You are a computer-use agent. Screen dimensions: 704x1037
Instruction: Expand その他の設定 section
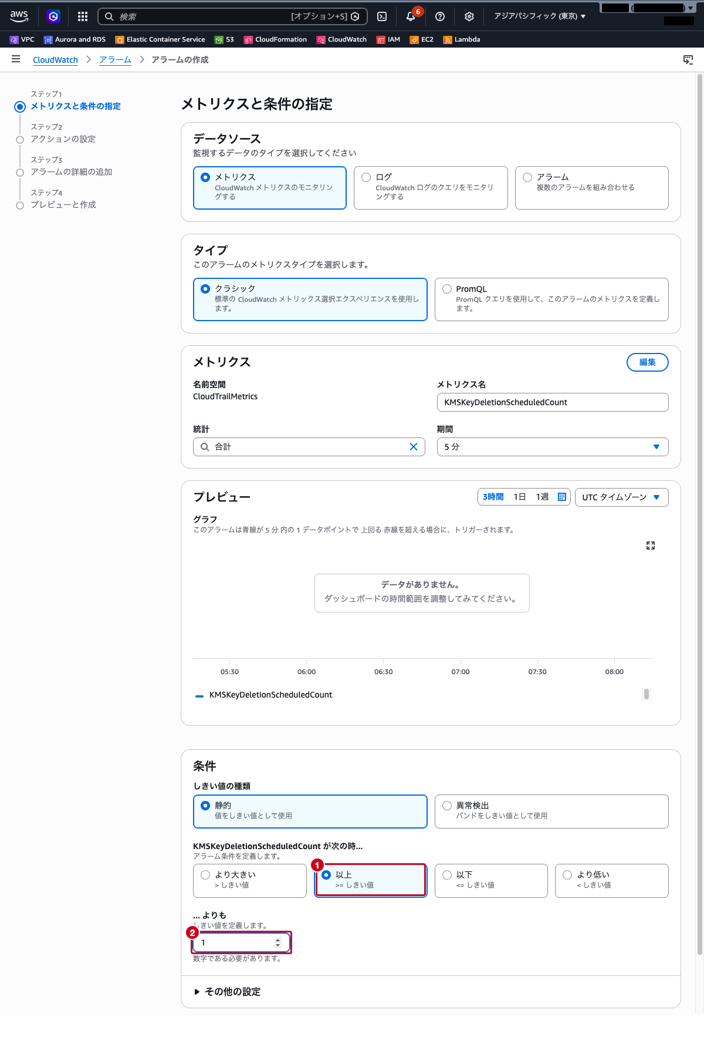(227, 991)
